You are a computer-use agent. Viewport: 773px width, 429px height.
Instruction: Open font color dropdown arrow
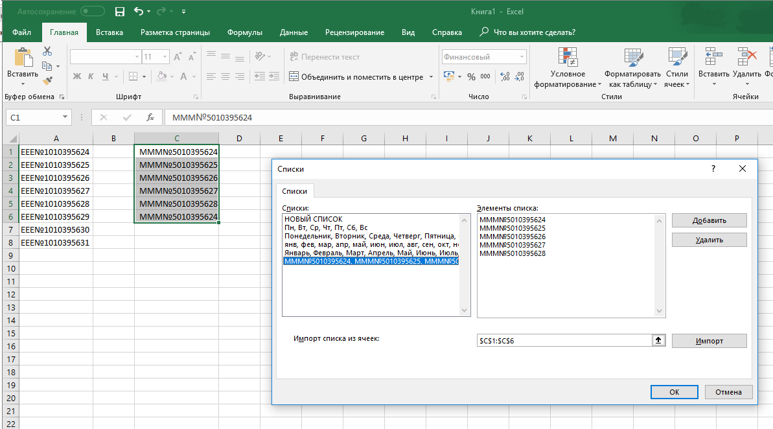[x=194, y=76]
